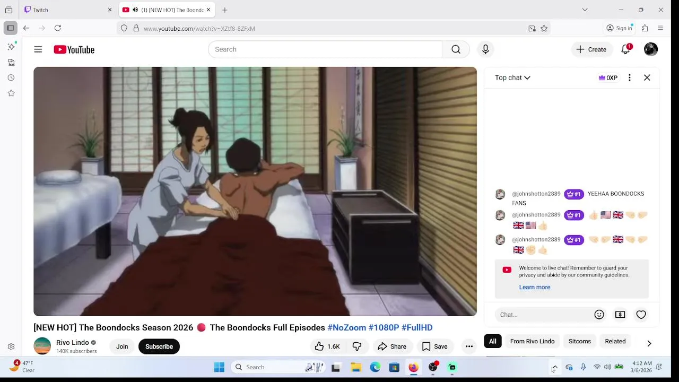Open Firefox sidebar toggle button
The width and height of the screenshot is (679, 382).
click(11, 28)
